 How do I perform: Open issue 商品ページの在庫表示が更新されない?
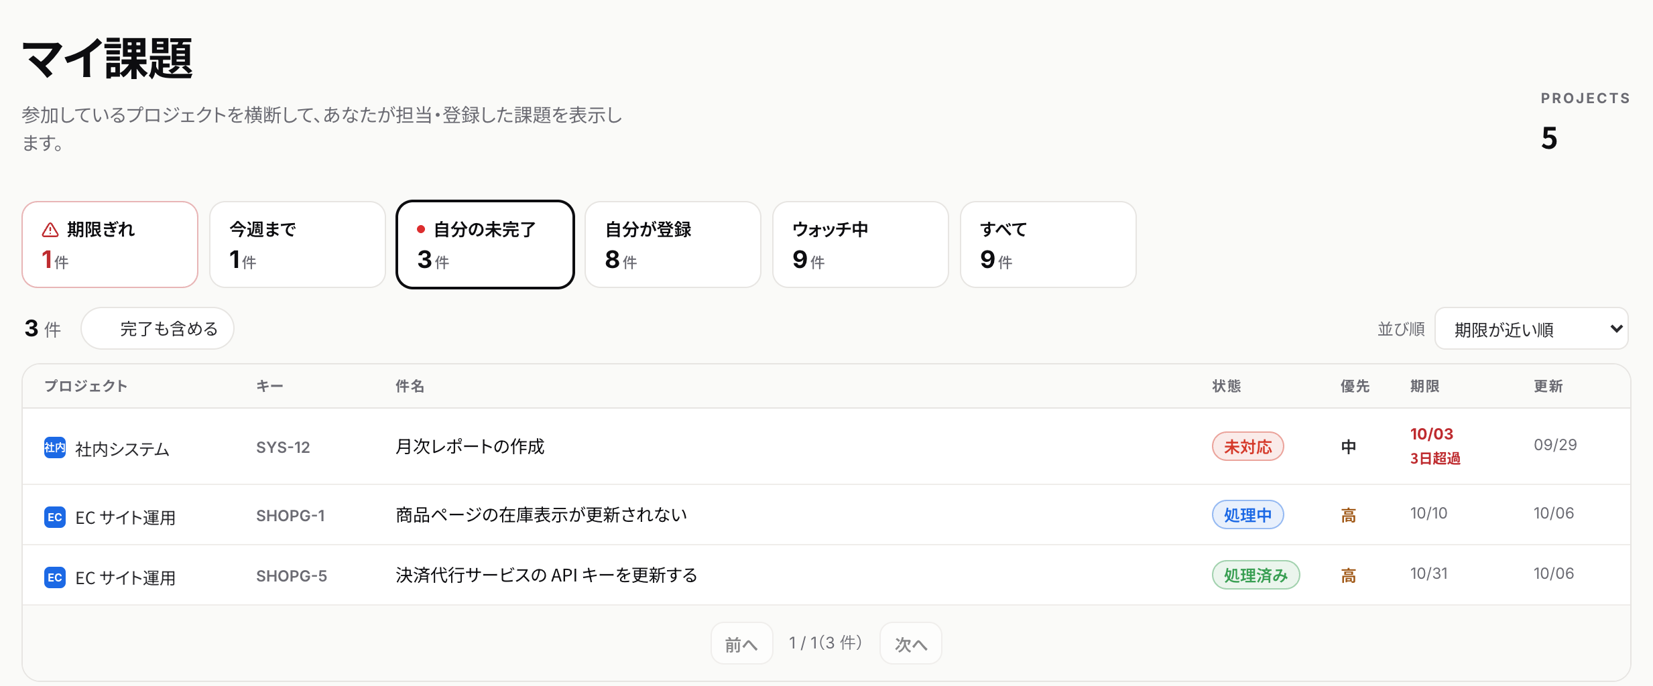pos(542,514)
